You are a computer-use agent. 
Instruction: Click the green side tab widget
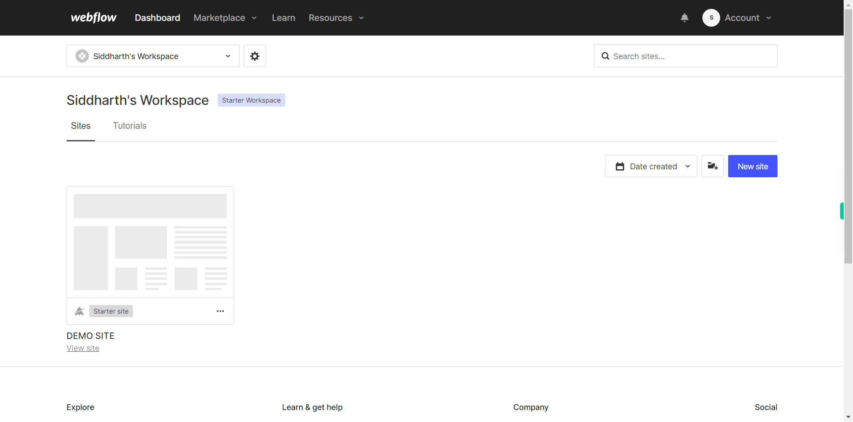pos(842,211)
